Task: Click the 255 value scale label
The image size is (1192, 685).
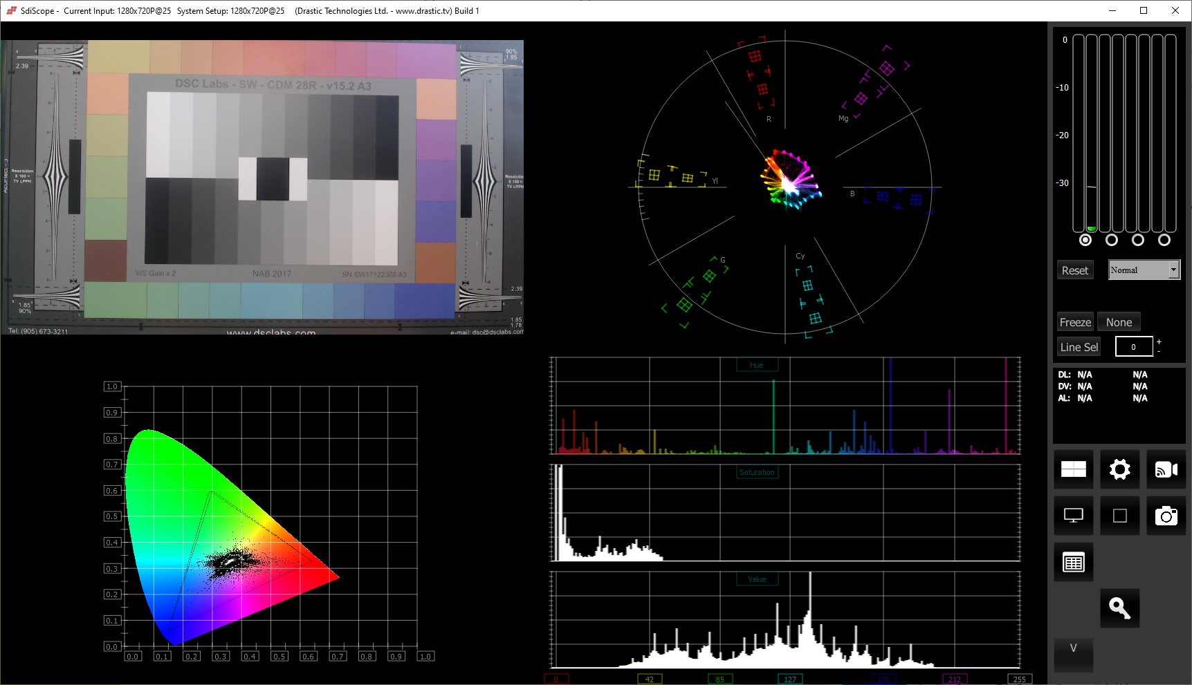Action: coord(1020,679)
